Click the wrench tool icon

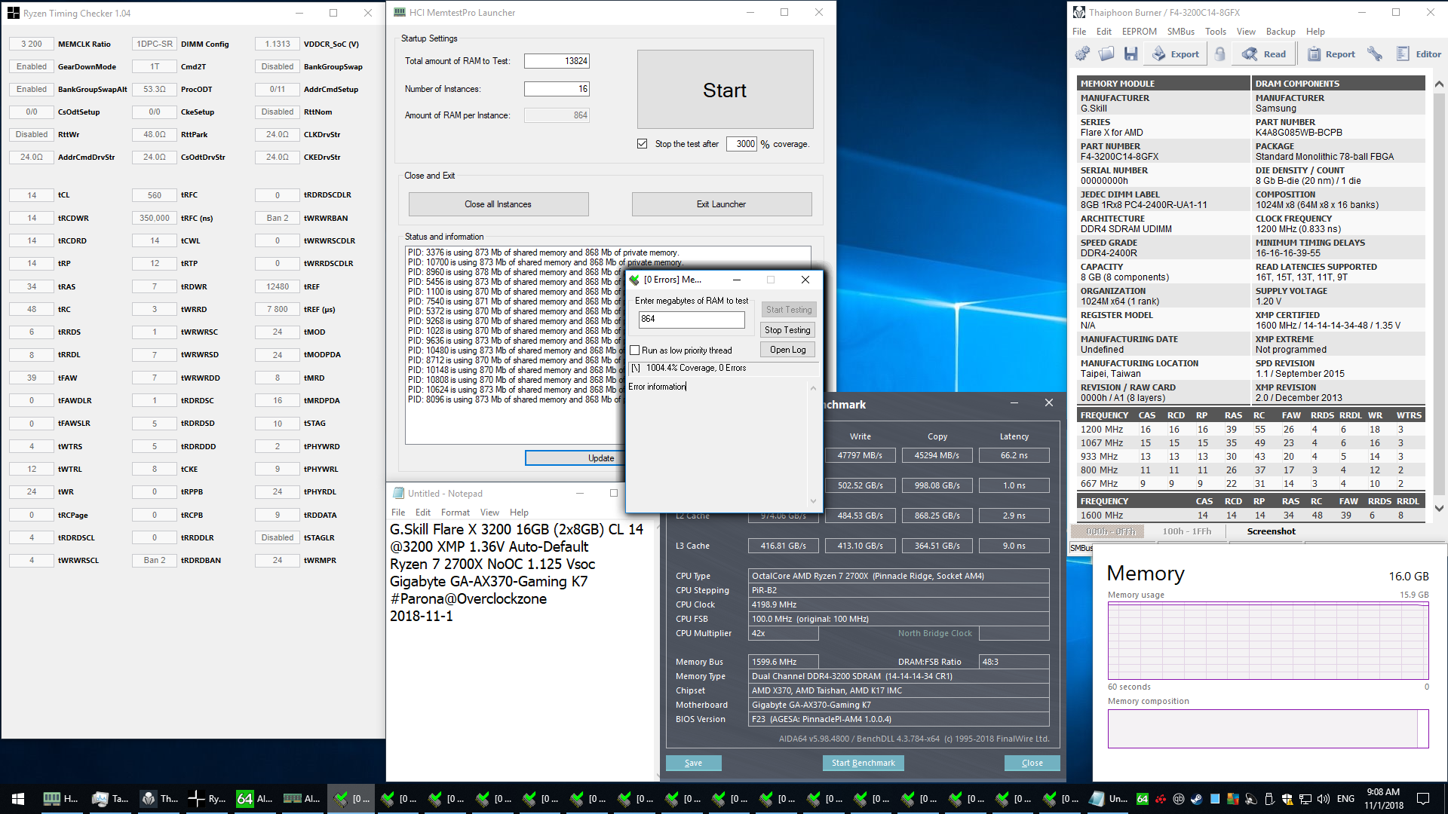pos(1375,54)
